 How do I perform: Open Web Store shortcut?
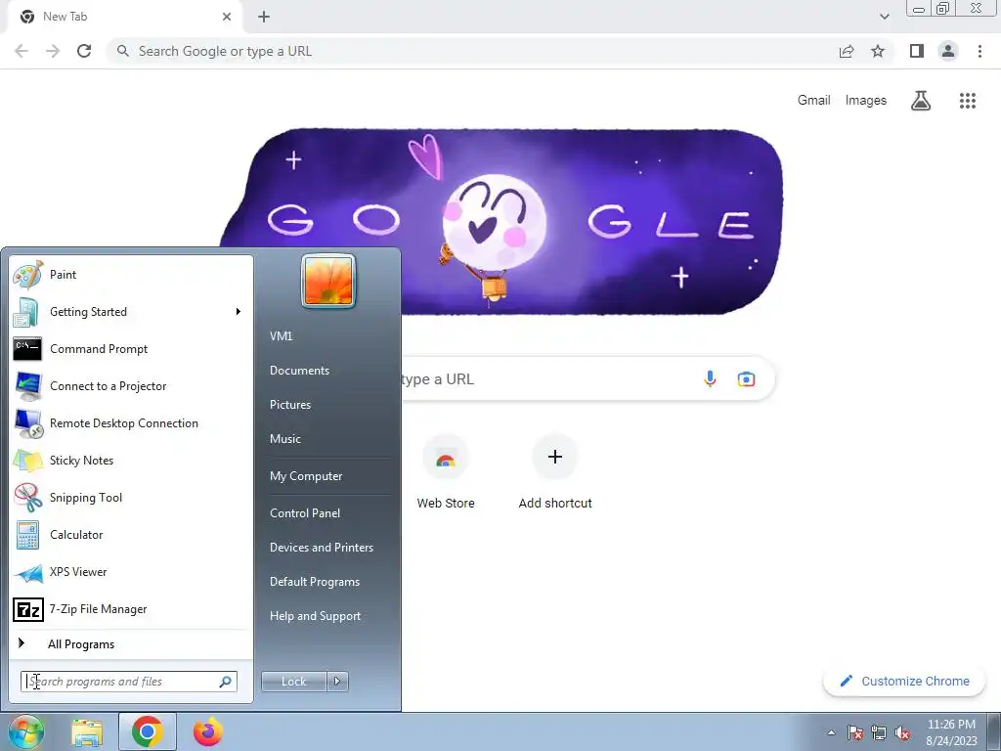(446, 472)
